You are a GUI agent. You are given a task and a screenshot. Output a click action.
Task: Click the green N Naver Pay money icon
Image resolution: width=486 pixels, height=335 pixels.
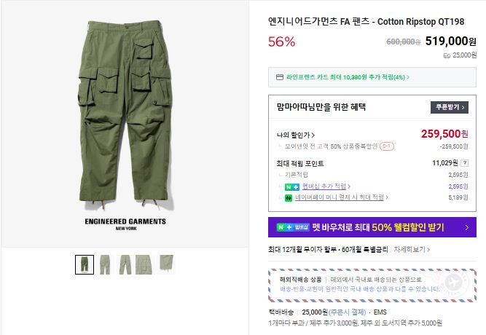(287, 197)
